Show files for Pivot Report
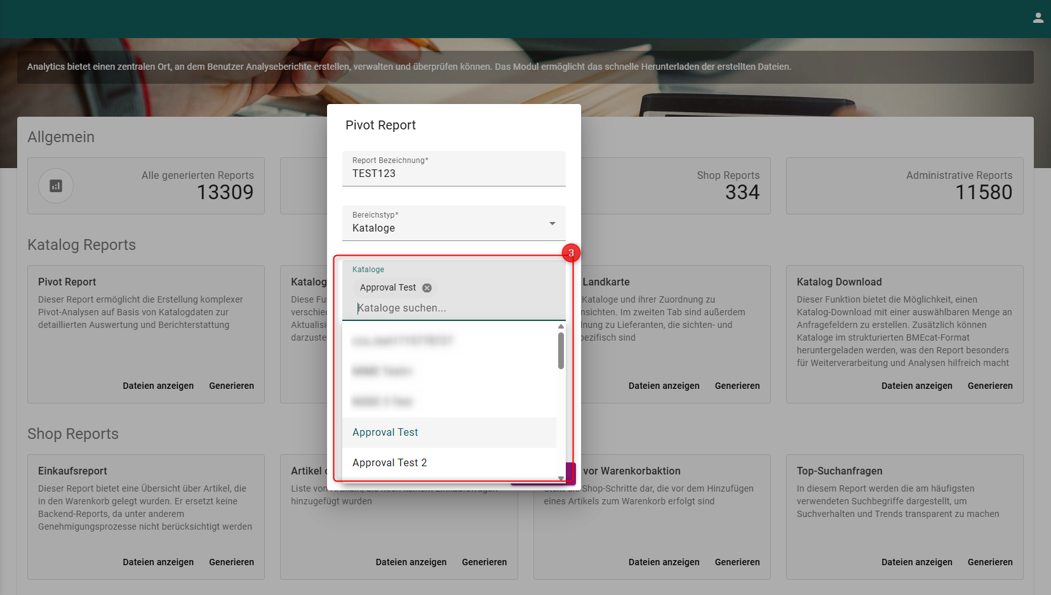 [158, 386]
